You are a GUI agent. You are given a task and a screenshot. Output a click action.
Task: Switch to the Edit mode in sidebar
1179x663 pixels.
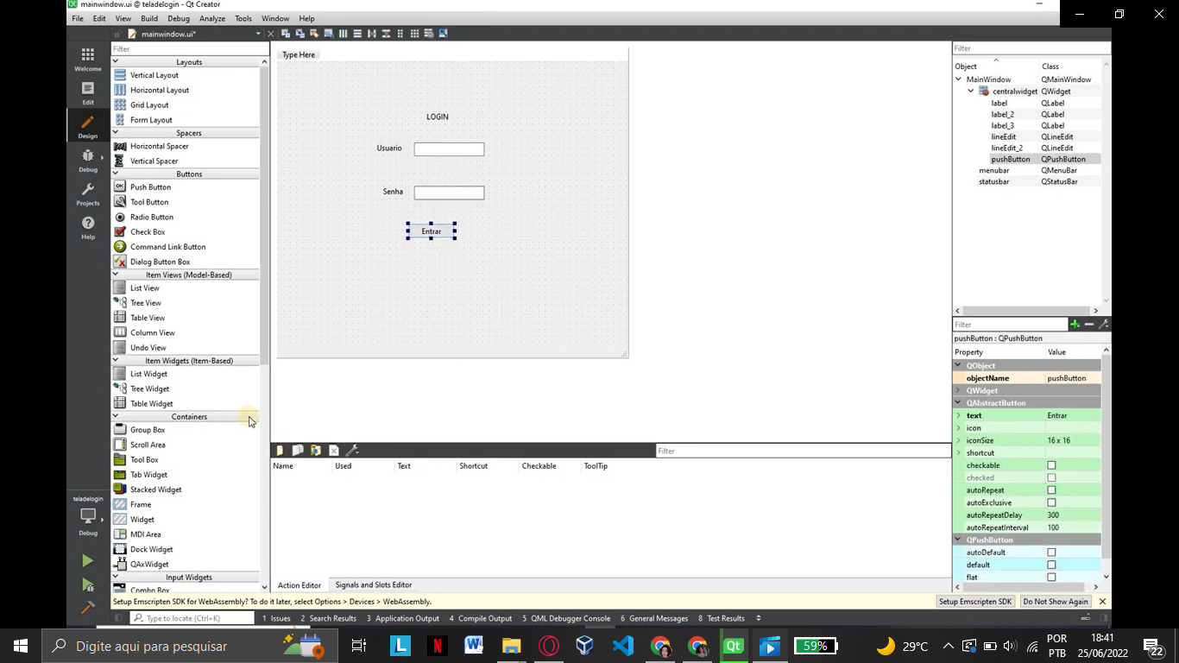(x=87, y=92)
